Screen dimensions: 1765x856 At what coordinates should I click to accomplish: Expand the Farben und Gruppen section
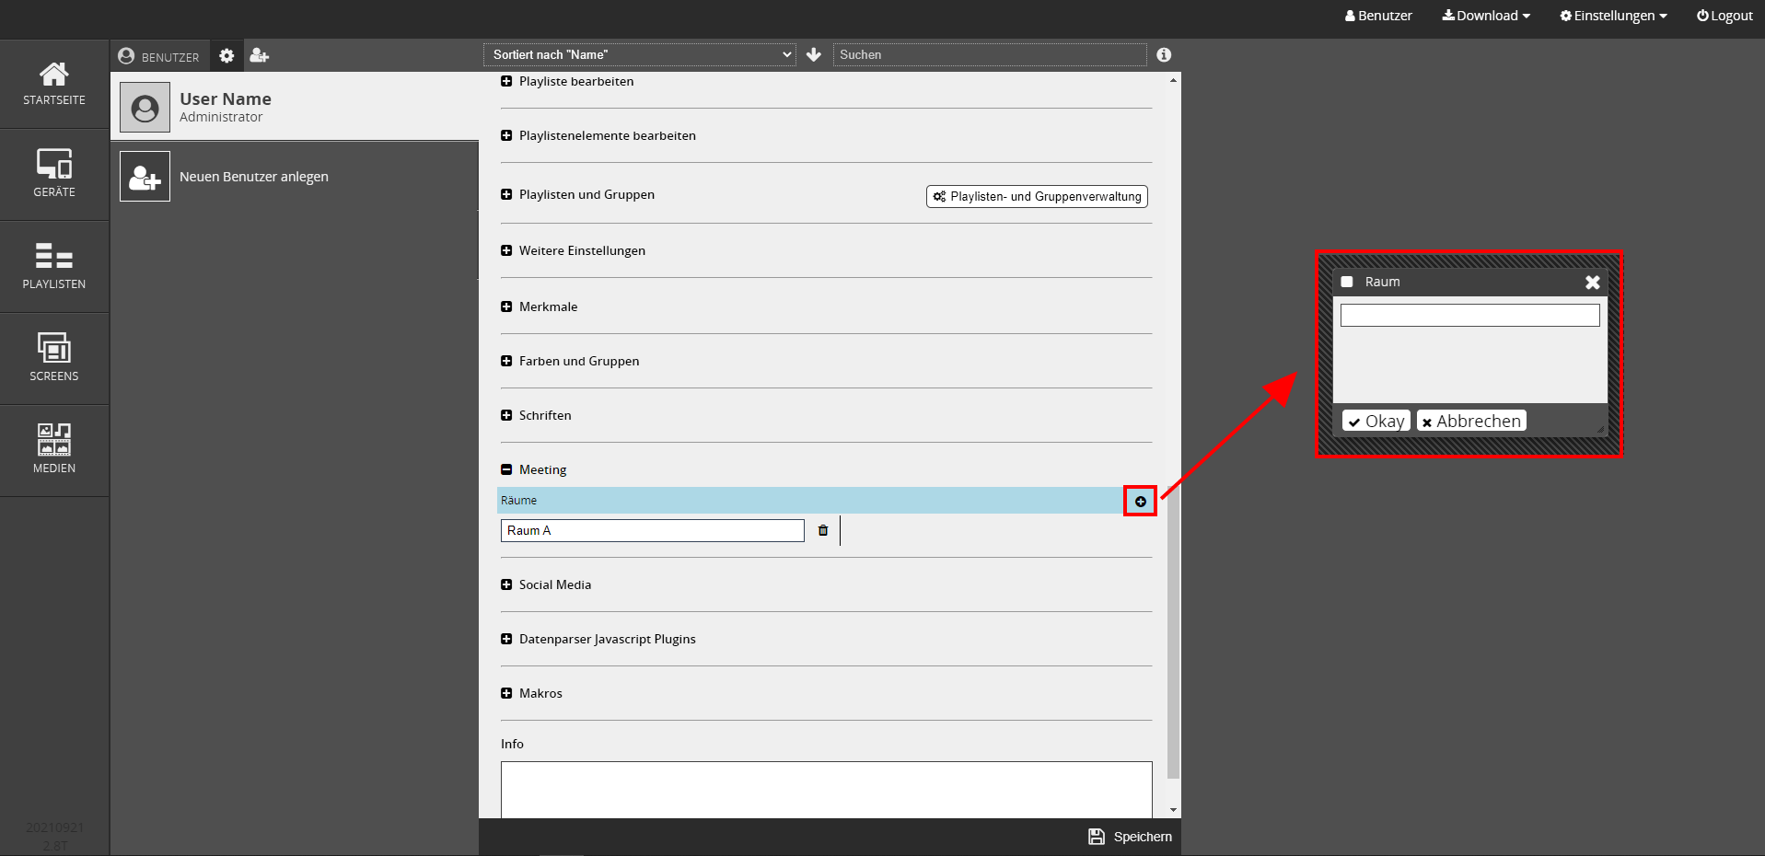click(506, 361)
